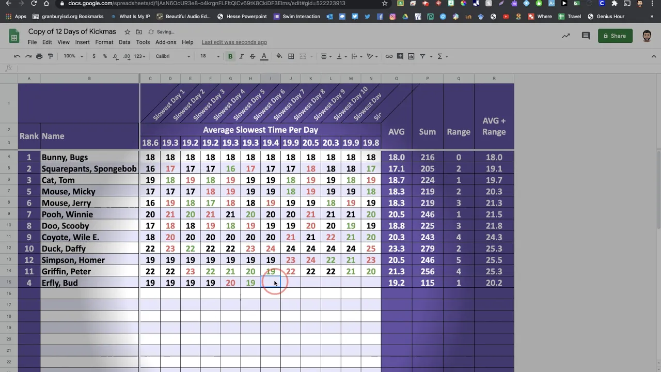Screen dimensions: 661x372
Task: Open the Format menu
Action: click(104, 42)
